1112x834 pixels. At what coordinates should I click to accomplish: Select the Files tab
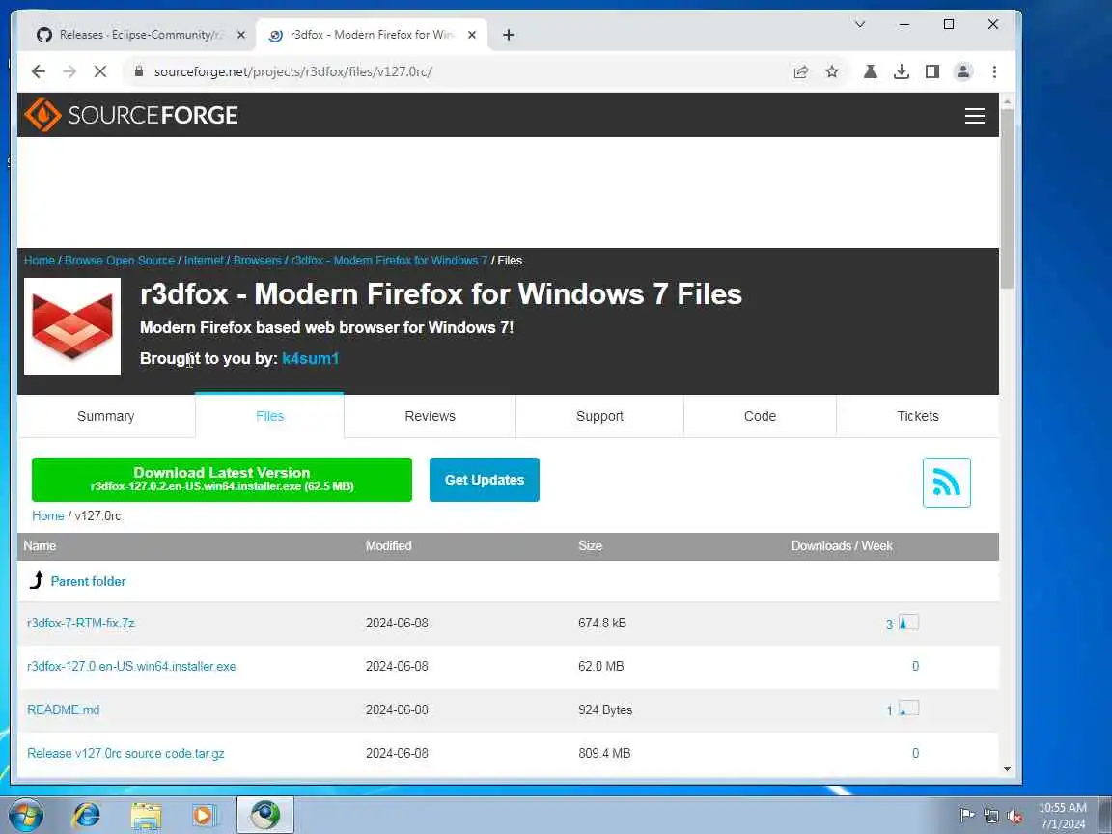[269, 416]
